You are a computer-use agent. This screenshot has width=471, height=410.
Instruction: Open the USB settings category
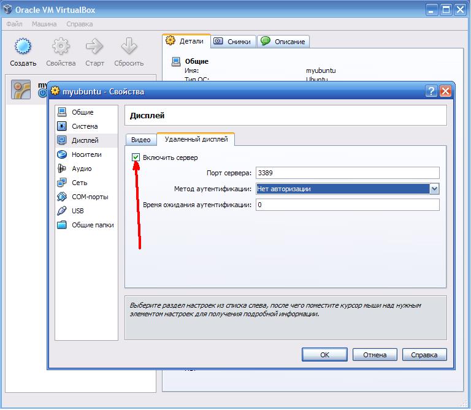coord(86,211)
